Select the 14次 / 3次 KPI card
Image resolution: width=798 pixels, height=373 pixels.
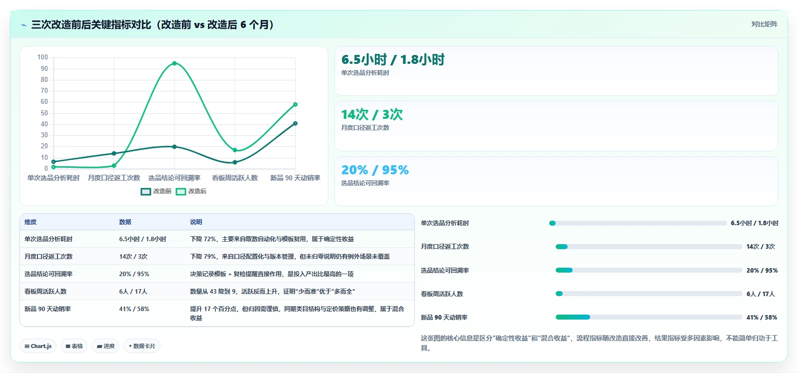pyautogui.click(x=556, y=126)
